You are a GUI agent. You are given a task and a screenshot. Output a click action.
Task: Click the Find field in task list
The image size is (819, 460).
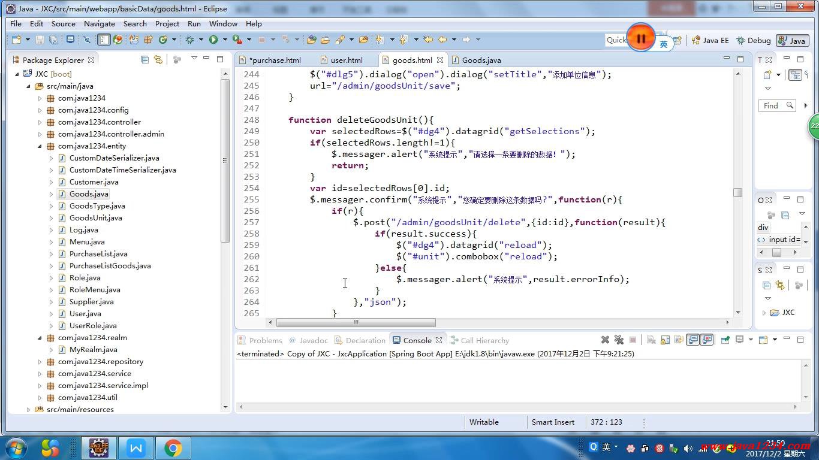[x=777, y=105]
